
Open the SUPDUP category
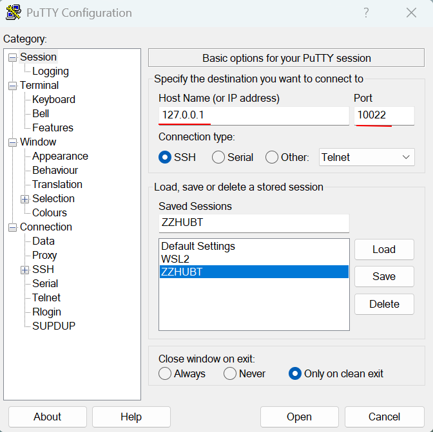tap(53, 326)
